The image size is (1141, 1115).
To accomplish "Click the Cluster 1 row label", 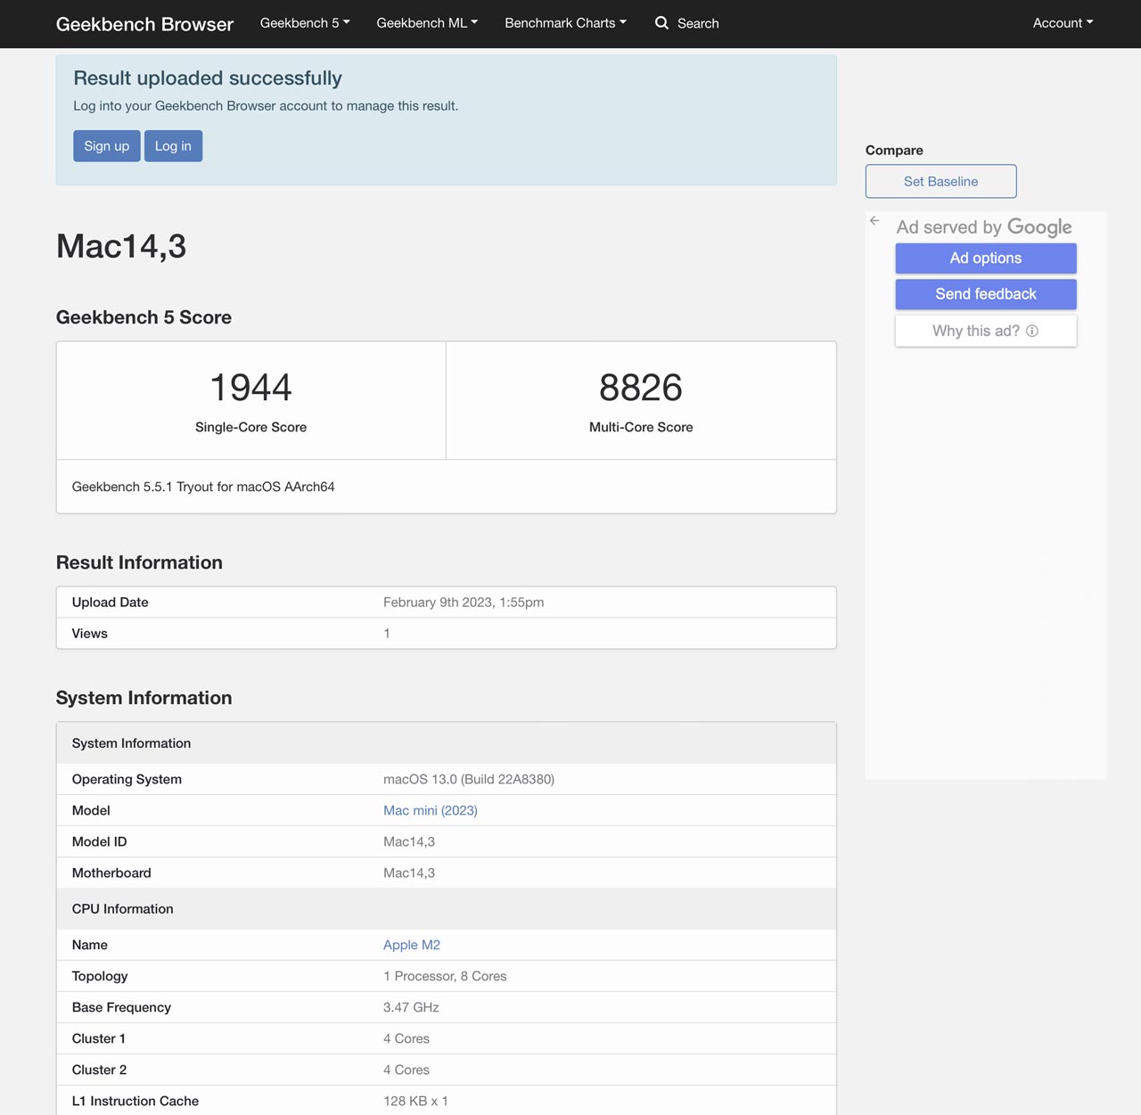I will [x=99, y=1038].
